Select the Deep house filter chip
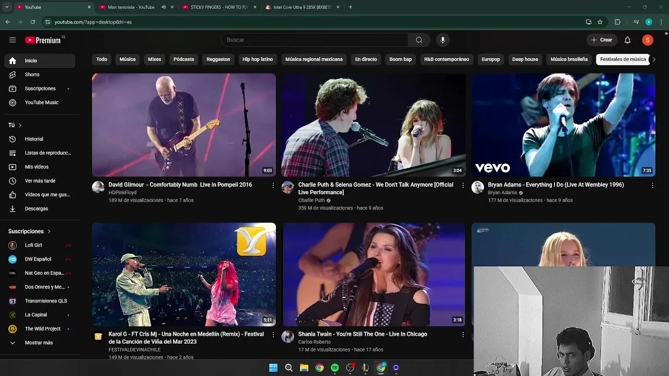The image size is (669, 376). coord(525,60)
